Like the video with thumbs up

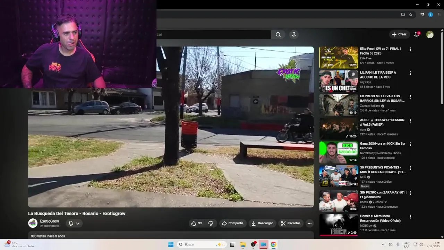196,223
